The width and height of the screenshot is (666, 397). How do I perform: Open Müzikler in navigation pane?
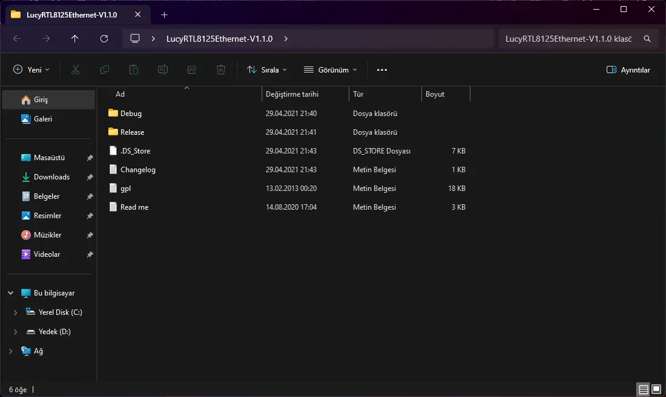pyautogui.click(x=48, y=235)
